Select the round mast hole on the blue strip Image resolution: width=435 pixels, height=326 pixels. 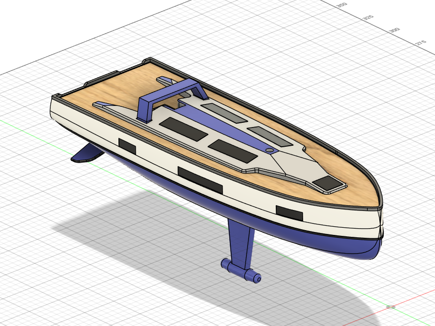tap(269, 150)
